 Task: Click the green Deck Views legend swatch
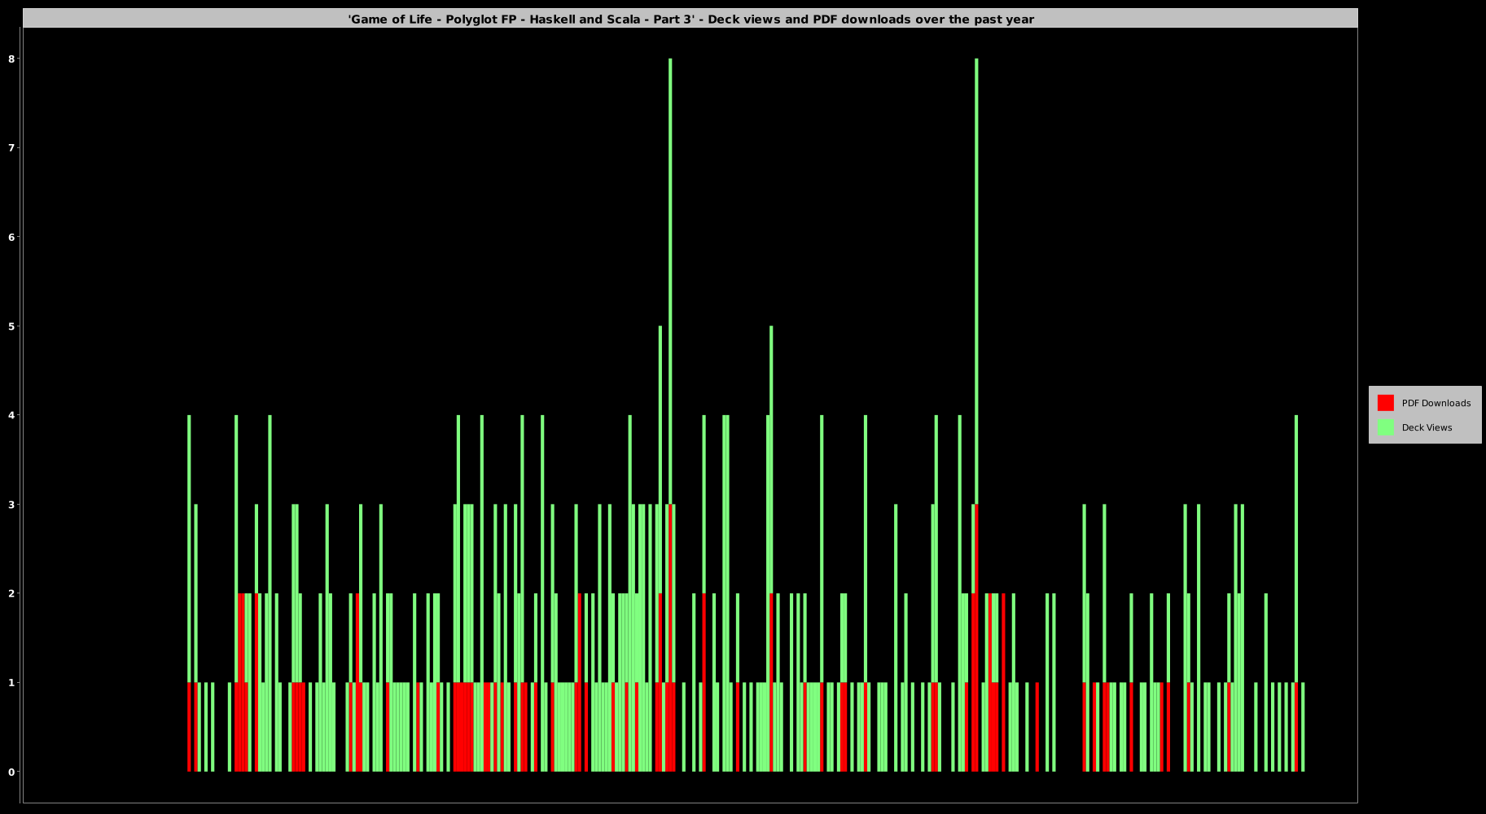coord(1385,427)
